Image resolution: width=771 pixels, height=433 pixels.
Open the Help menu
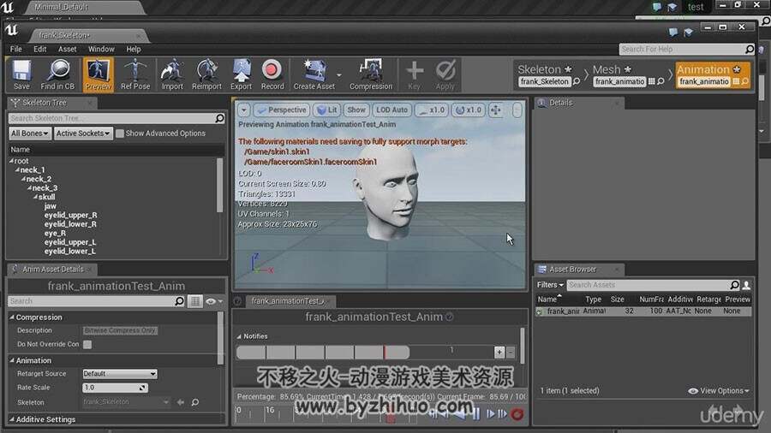(x=134, y=49)
